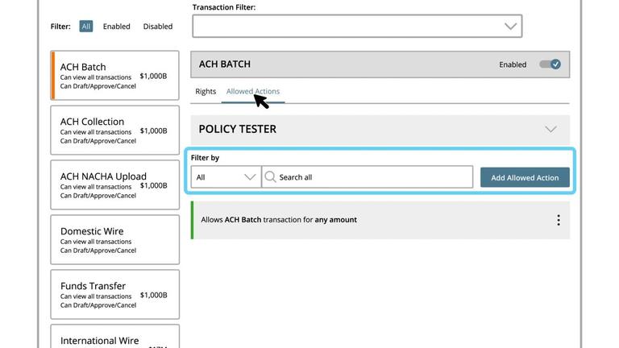Viewport: 619px width, 348px height.
Task: Select the All filter option
Action: 86,26
